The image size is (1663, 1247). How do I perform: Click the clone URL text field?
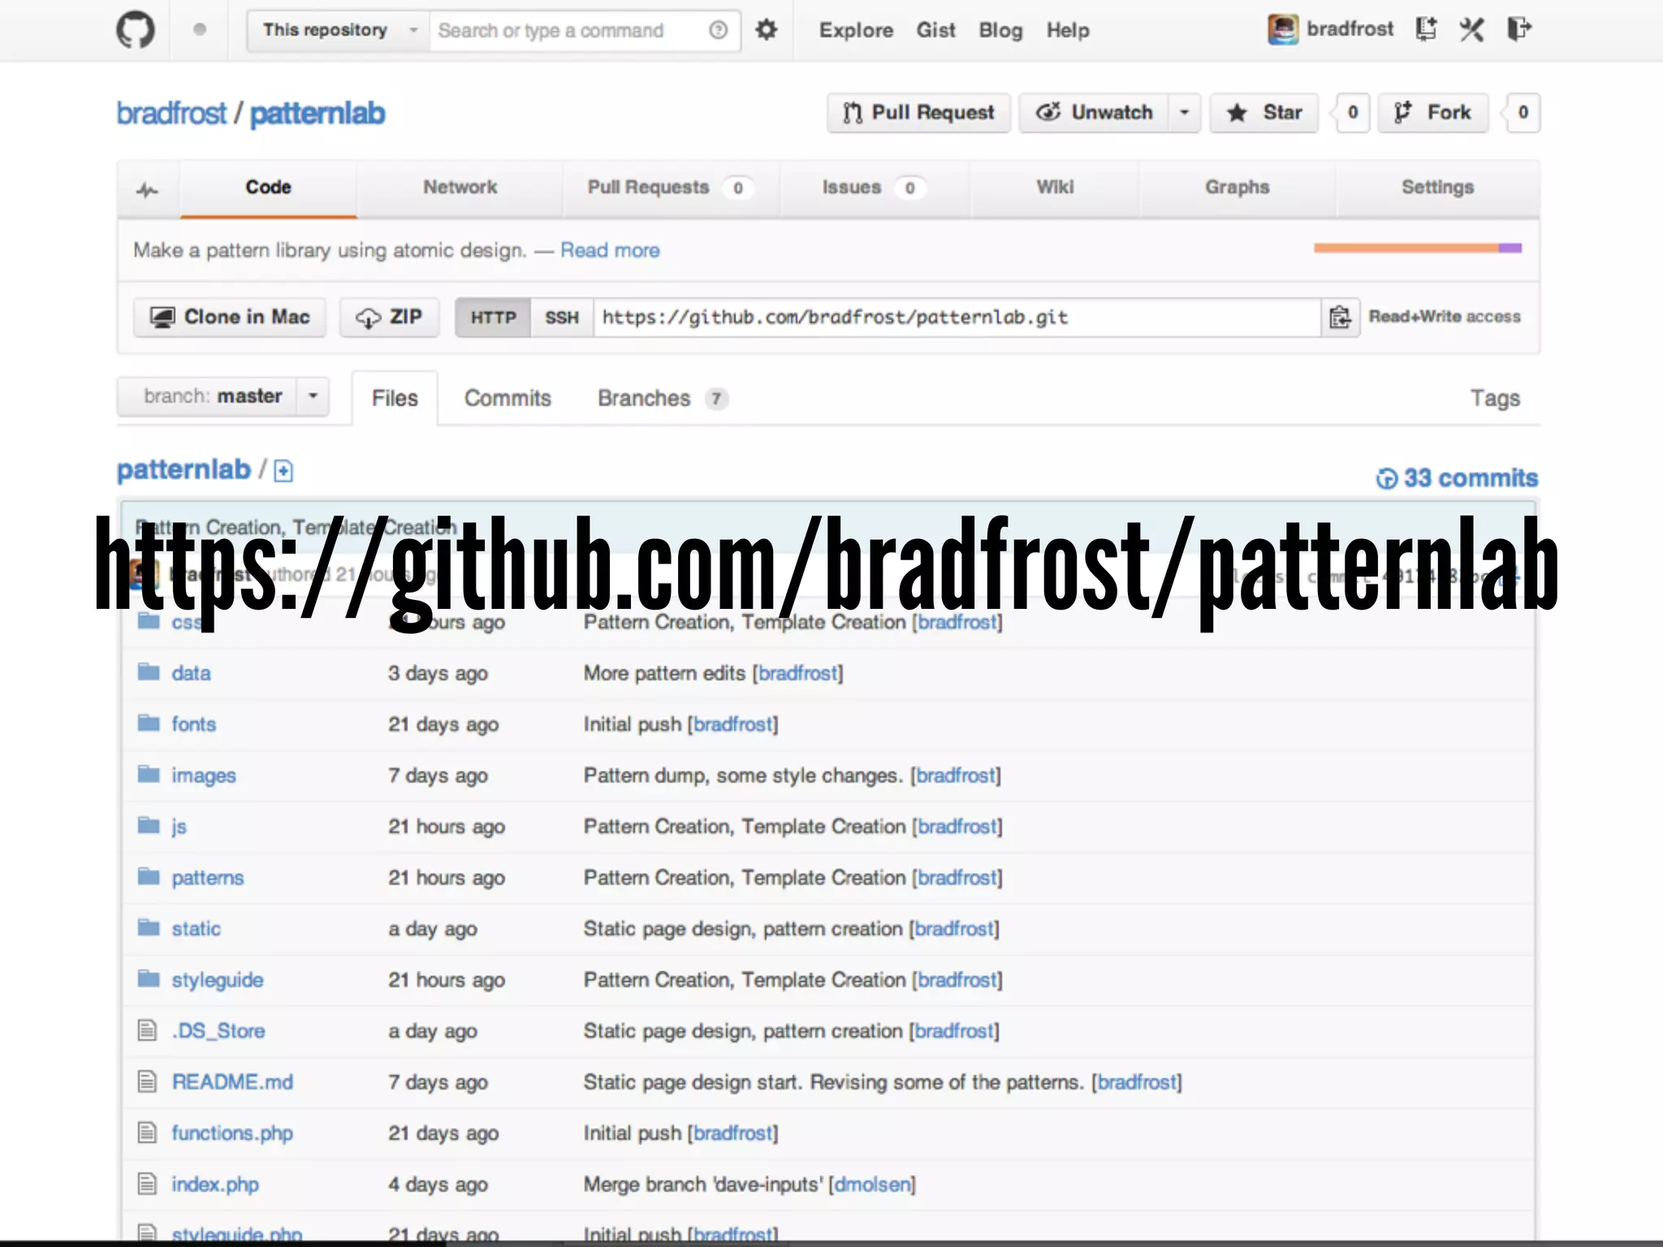(957, 317)
